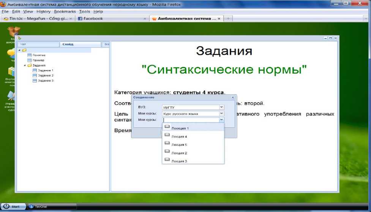Open the Bookmarks menu
This screenshot has height=212, width=371.
(x=65, y=12)
